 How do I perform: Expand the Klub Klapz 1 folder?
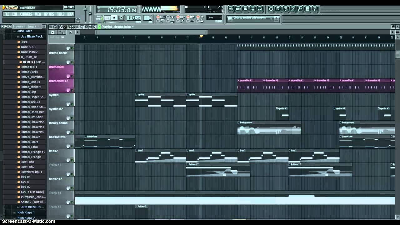[x=15, y=212]
